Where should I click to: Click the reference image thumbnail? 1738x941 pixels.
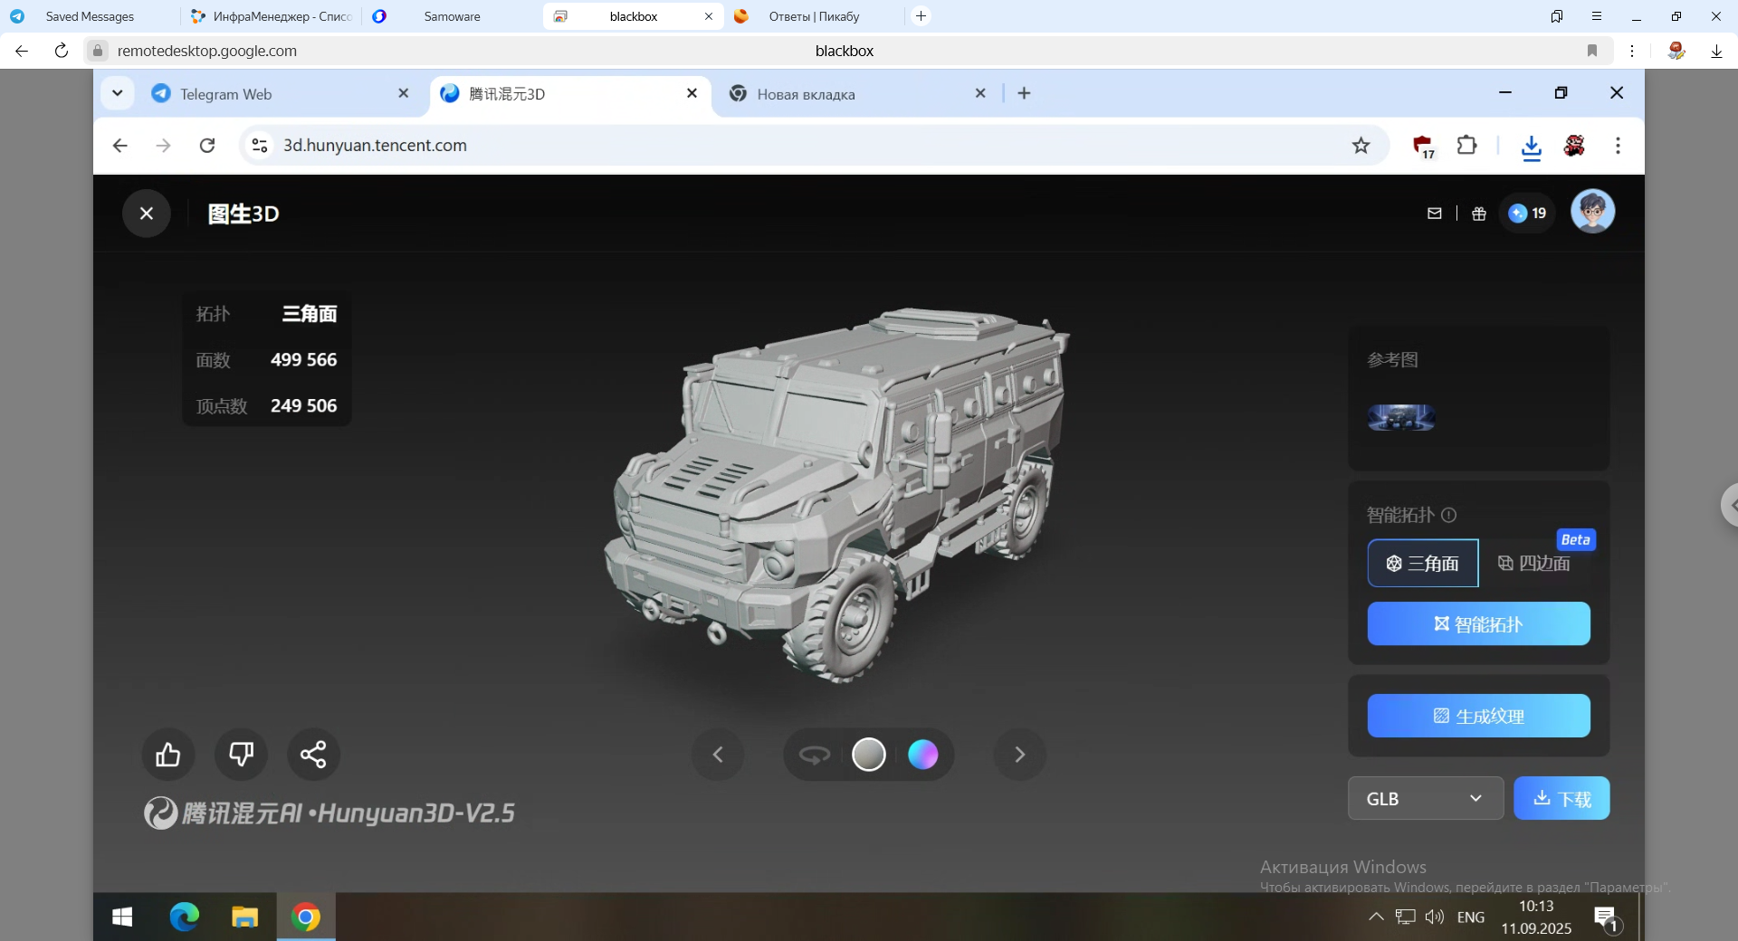pos(1401,417)
